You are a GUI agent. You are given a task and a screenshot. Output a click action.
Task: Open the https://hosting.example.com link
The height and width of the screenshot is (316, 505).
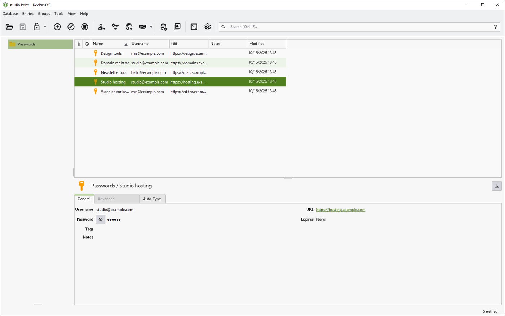pyautogui.click(x=341, y=210)
